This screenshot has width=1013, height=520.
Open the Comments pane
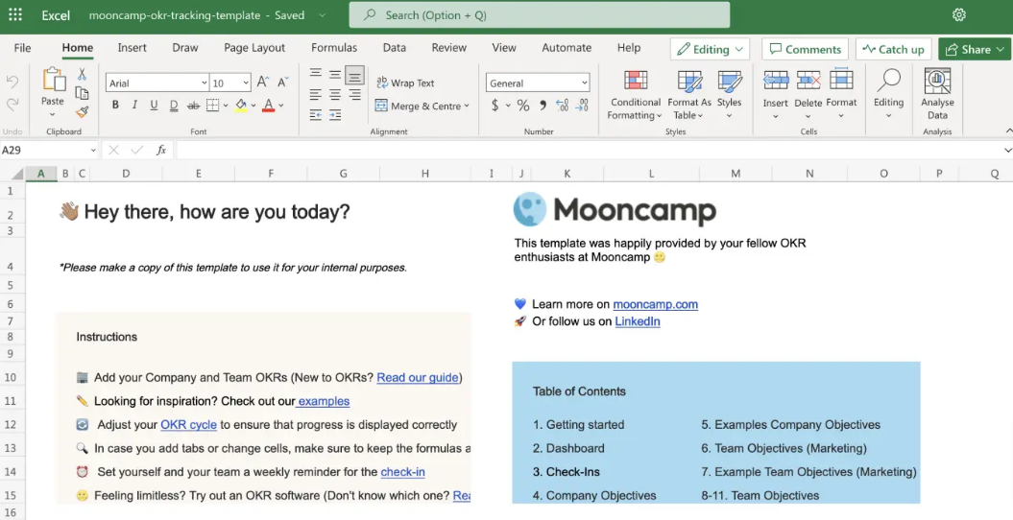click(x=805, y=49)
